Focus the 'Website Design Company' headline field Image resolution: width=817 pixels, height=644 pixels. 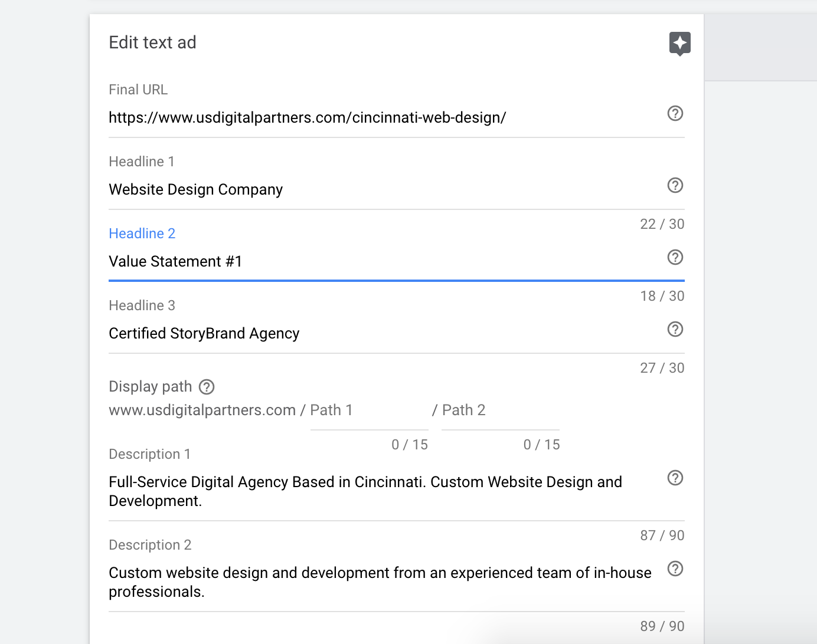pos(196,190)
